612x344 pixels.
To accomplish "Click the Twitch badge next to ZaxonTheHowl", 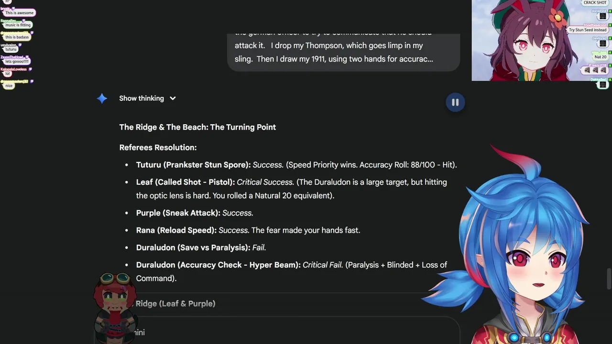I will (x=28, y=57).
